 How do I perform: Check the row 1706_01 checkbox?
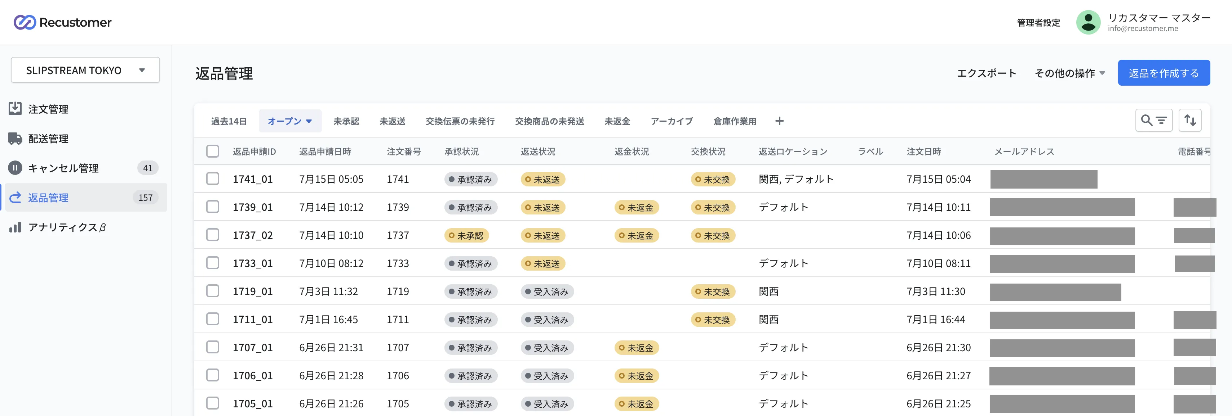[212, 375]
